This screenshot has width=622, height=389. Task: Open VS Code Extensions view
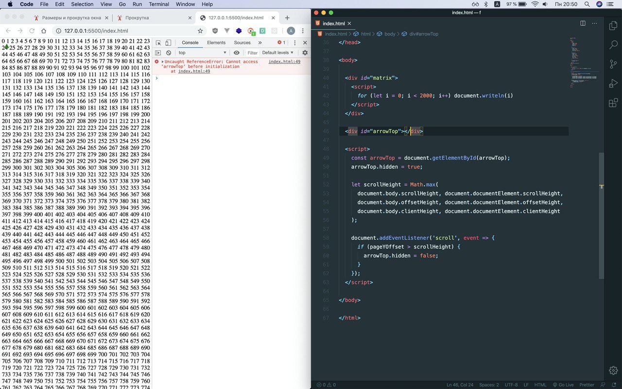(x=613, y=103)
